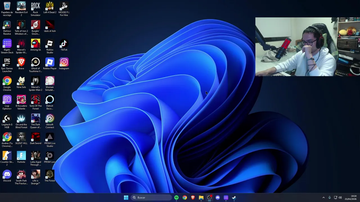The width and height of the screenshot is (360, 202).
Task: Click El Escudero Valiente shortcut
Action: coord(21,103)
